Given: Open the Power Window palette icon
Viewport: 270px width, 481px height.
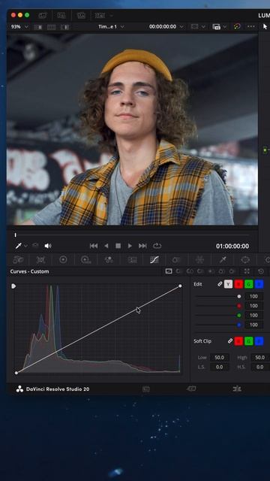Looking at the screenshot, I should (245, 259).
